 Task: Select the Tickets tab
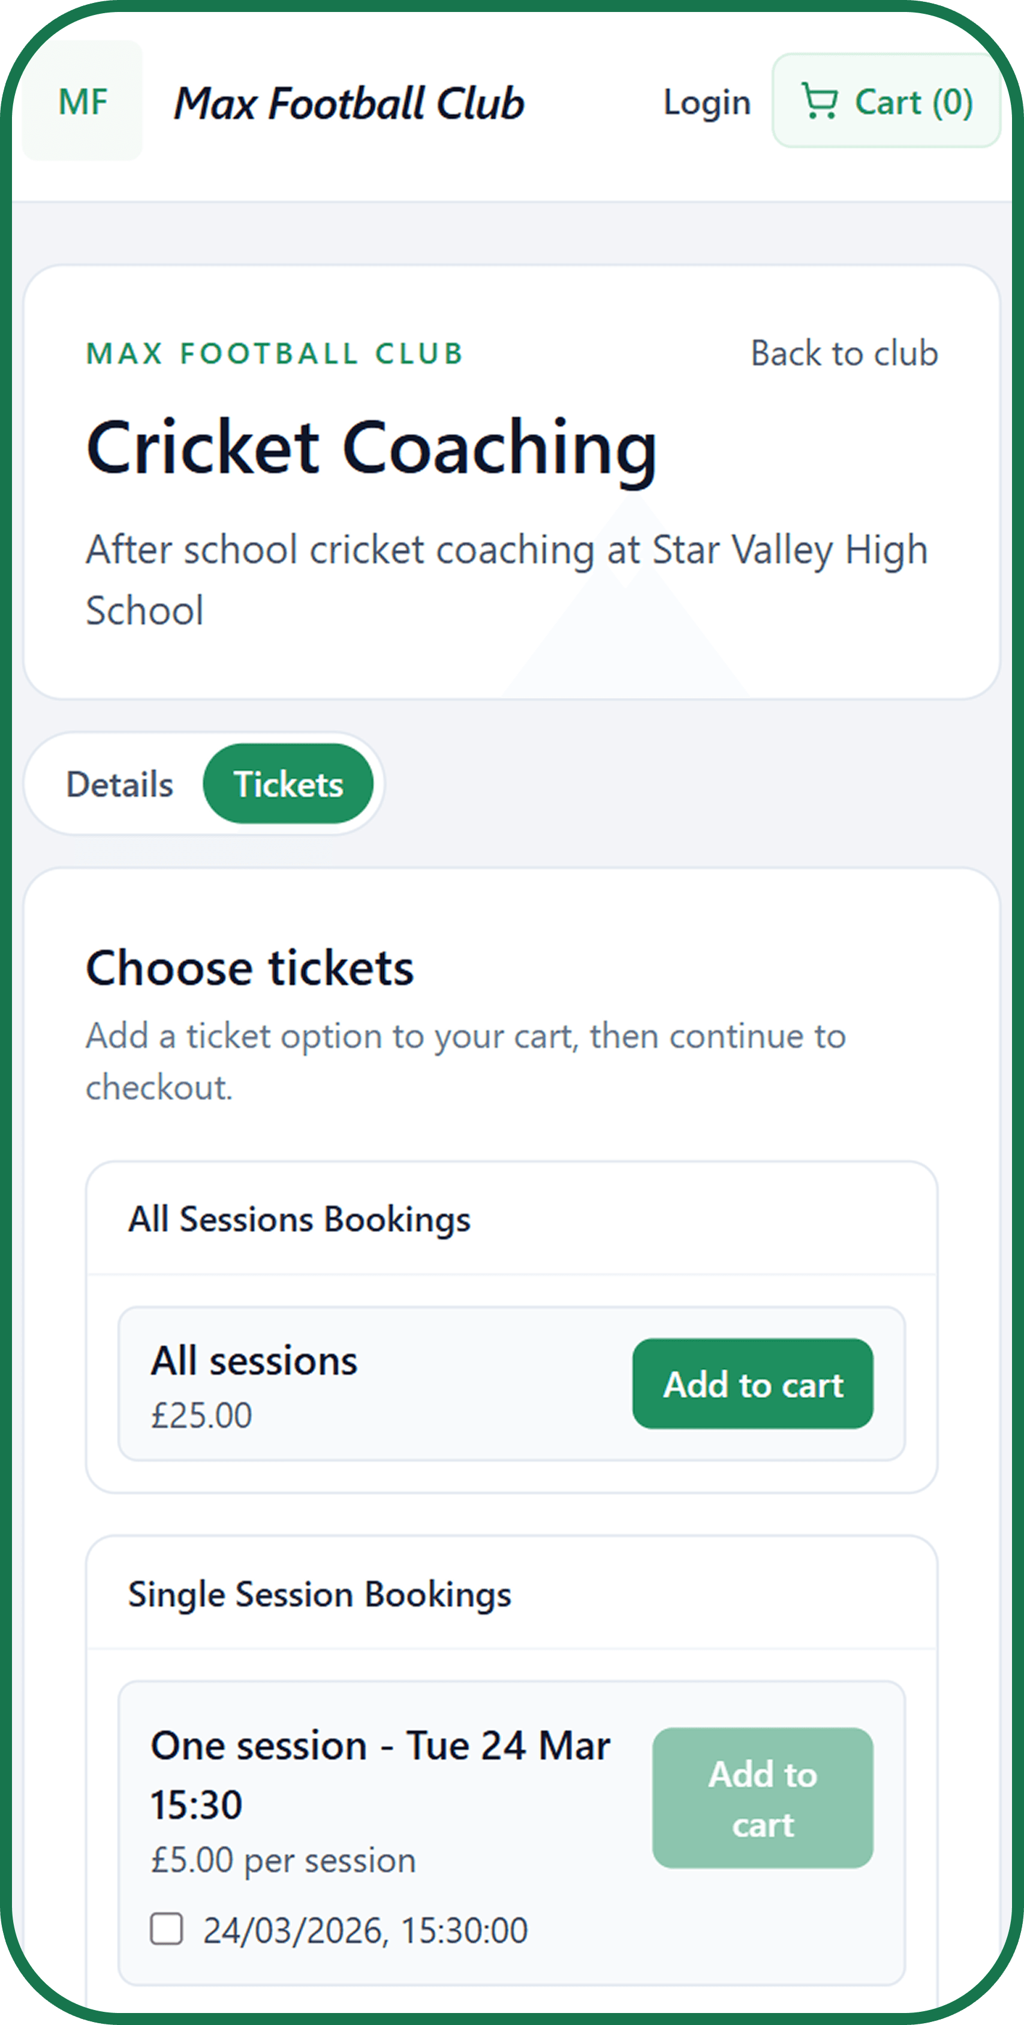tap(288, 785)
